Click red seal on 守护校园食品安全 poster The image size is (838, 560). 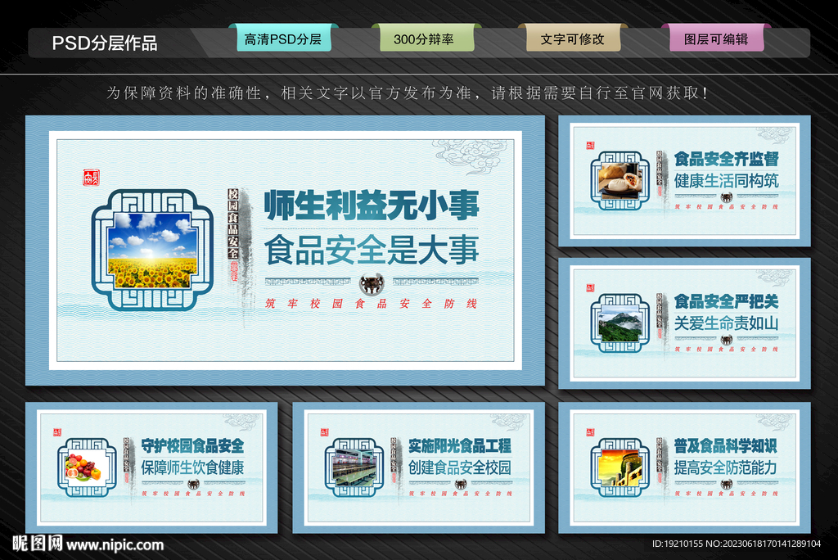click(x=57, y=432)
